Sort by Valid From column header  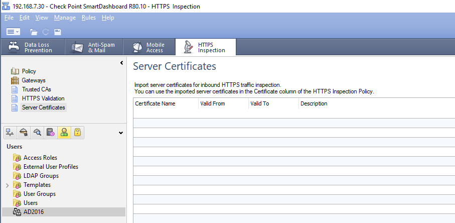pyautogui.click(x=223, y=103)
